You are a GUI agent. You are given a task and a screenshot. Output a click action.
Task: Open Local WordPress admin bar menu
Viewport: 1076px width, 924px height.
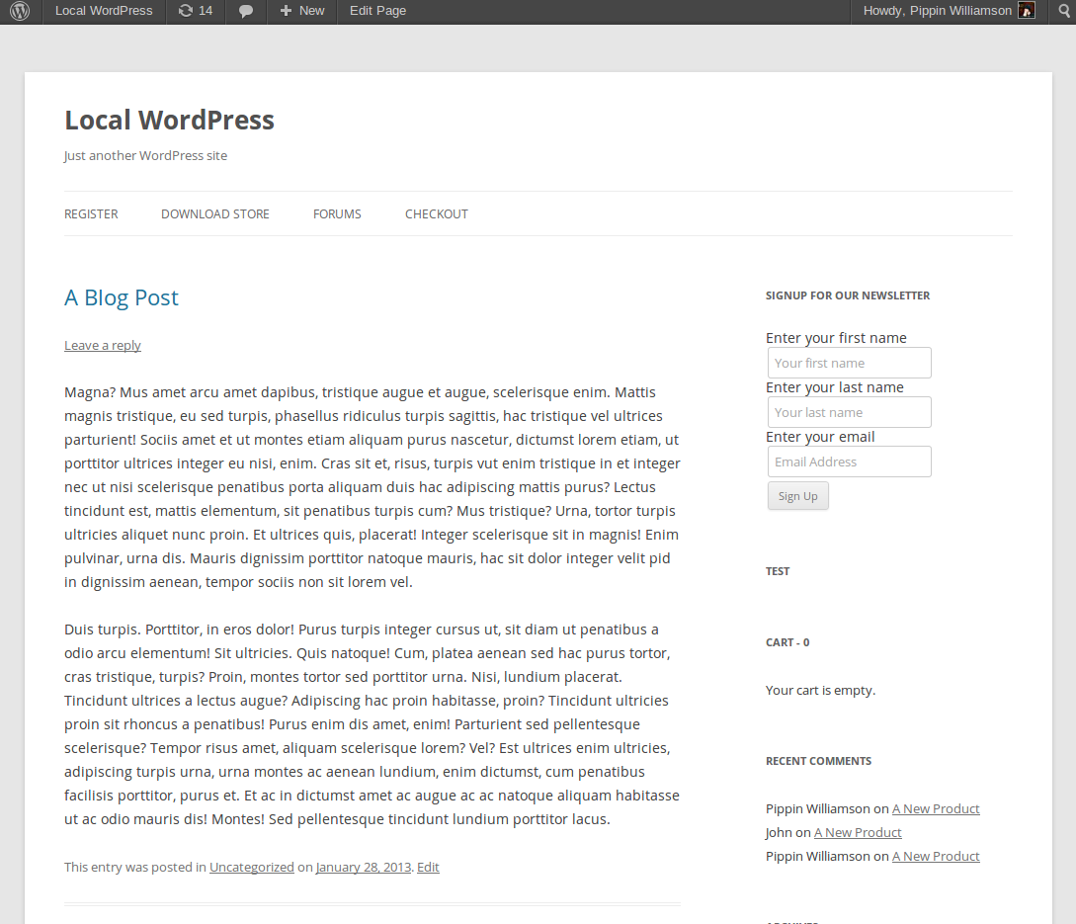104,11
